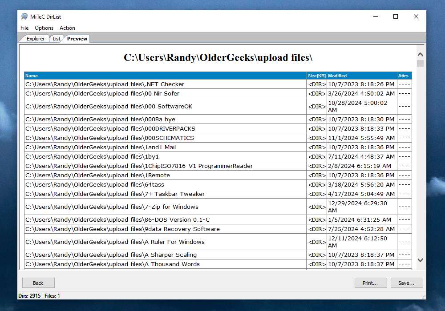
Task: Click the Files: 1 status entry
Action: 52,296
